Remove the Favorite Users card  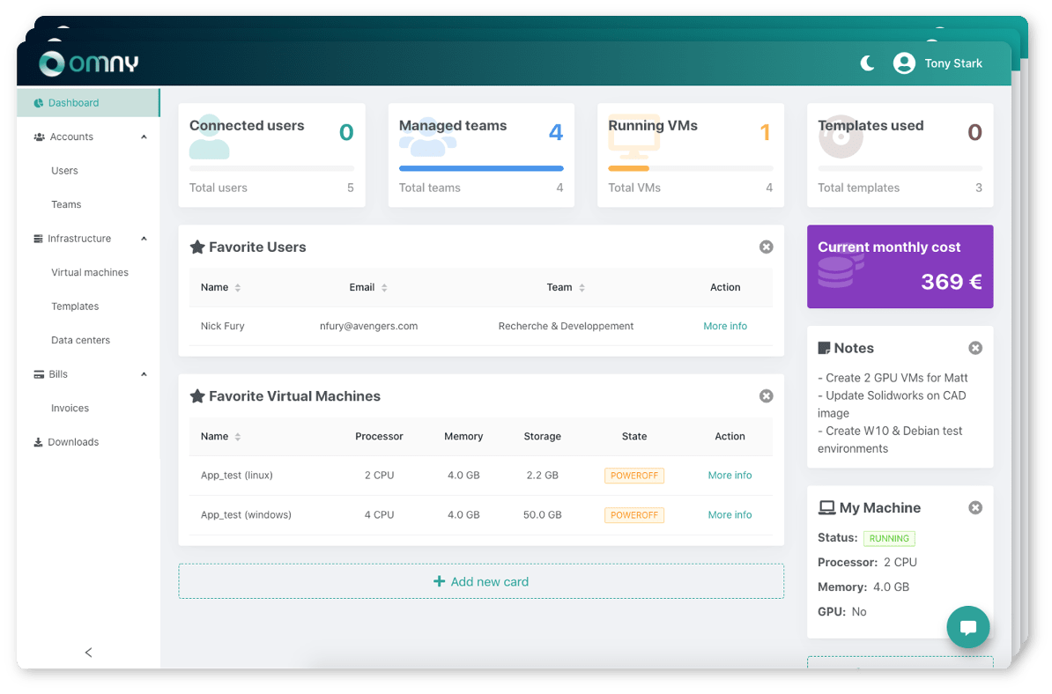[767, 247]
